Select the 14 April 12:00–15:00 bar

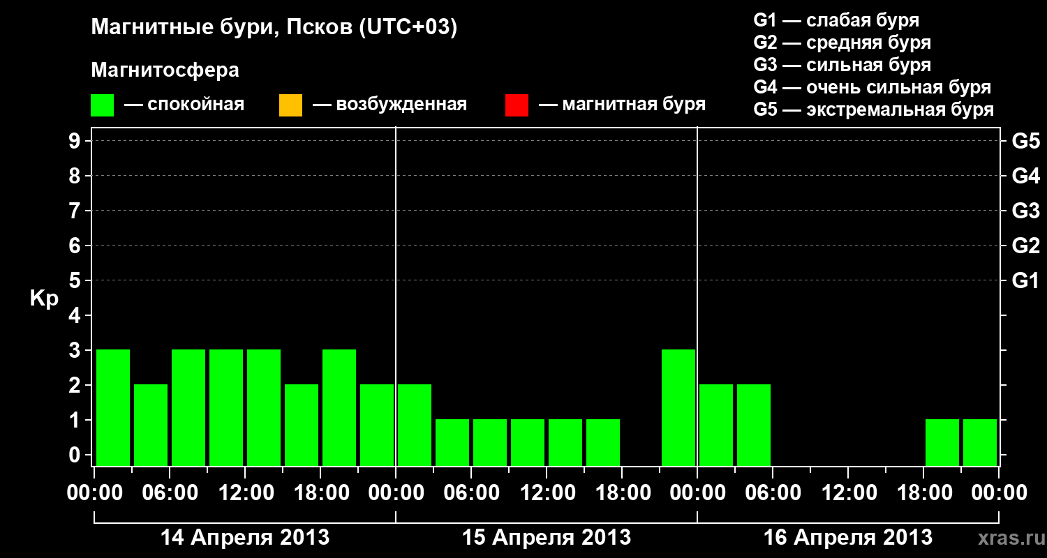(x=264, y=407)
